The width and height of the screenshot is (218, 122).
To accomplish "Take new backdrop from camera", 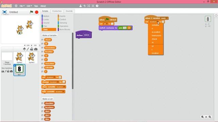I will pos(11,71).
